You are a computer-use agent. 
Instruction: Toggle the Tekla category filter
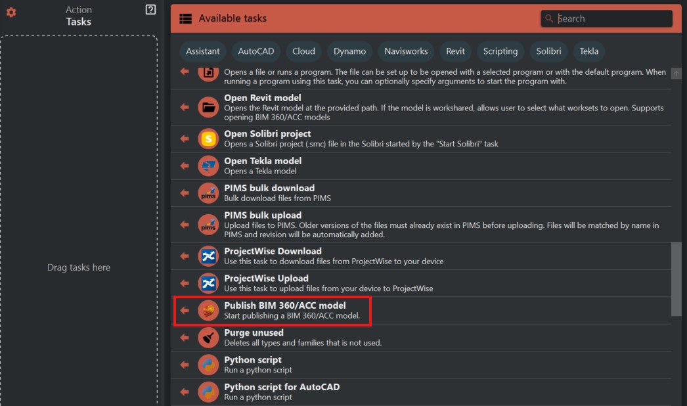click(588, 51)
